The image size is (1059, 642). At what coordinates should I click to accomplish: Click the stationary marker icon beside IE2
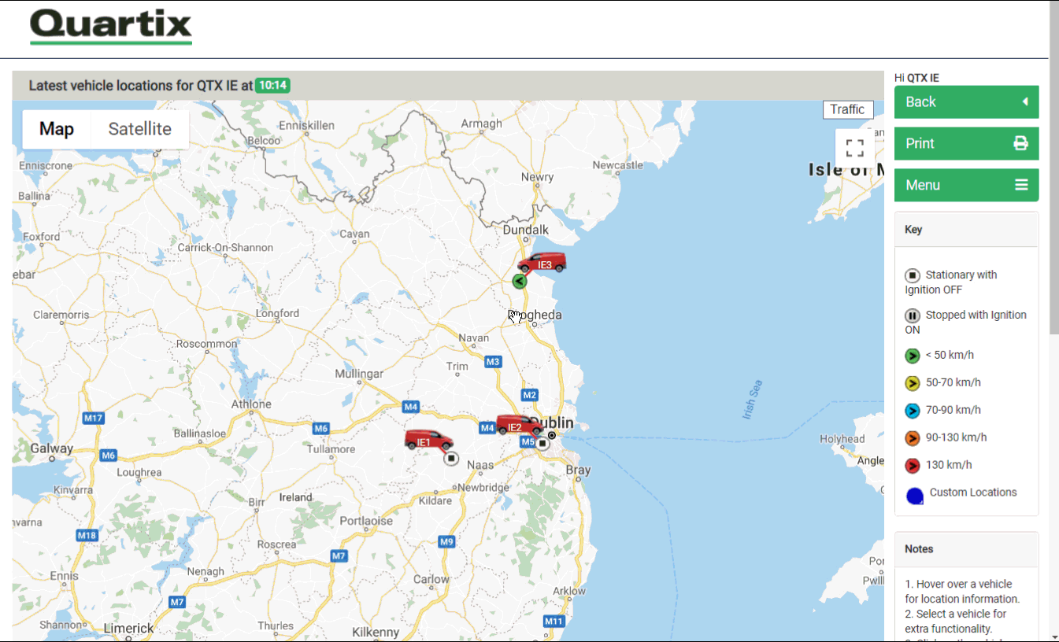[542, 443]
